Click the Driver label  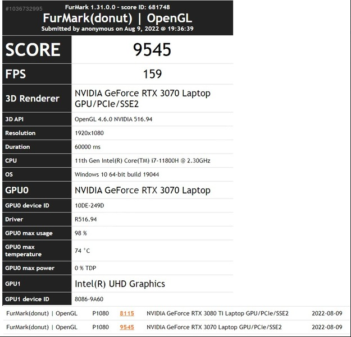[x=14, y=219]
